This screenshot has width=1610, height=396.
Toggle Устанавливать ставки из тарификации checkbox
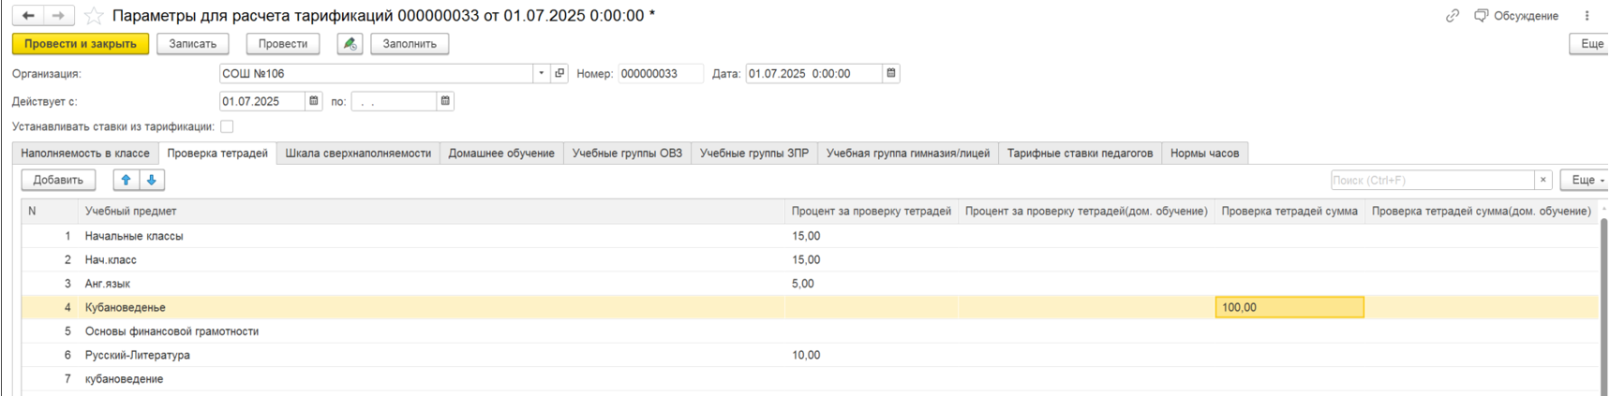[x=227, y=126]
